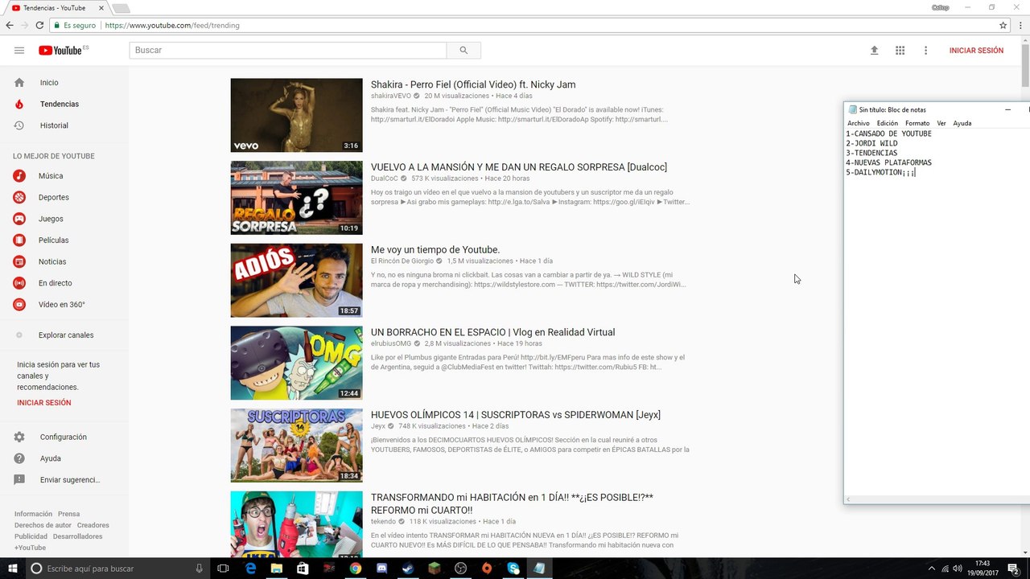Open the Ayuda menu in Bloc de notas
This screenshot has height=579, width=1030.
(x=962, y=123)
